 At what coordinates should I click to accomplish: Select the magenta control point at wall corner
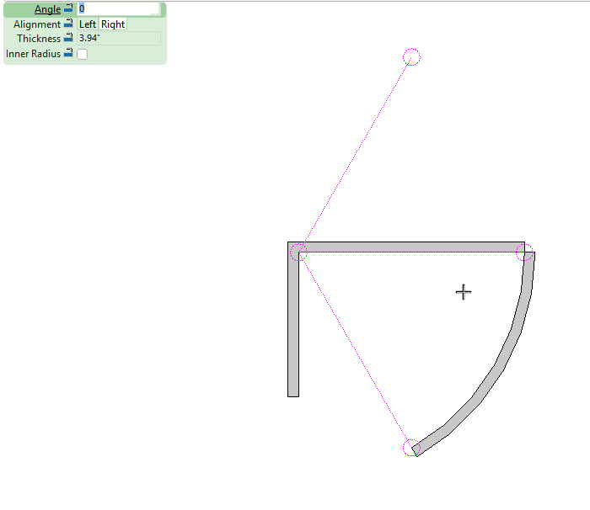pos(298,252)
